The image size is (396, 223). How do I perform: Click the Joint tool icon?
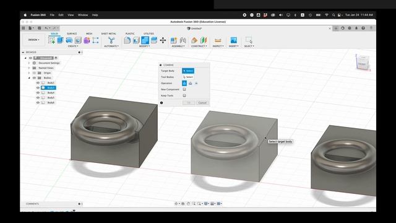click(x=183, y=40)
